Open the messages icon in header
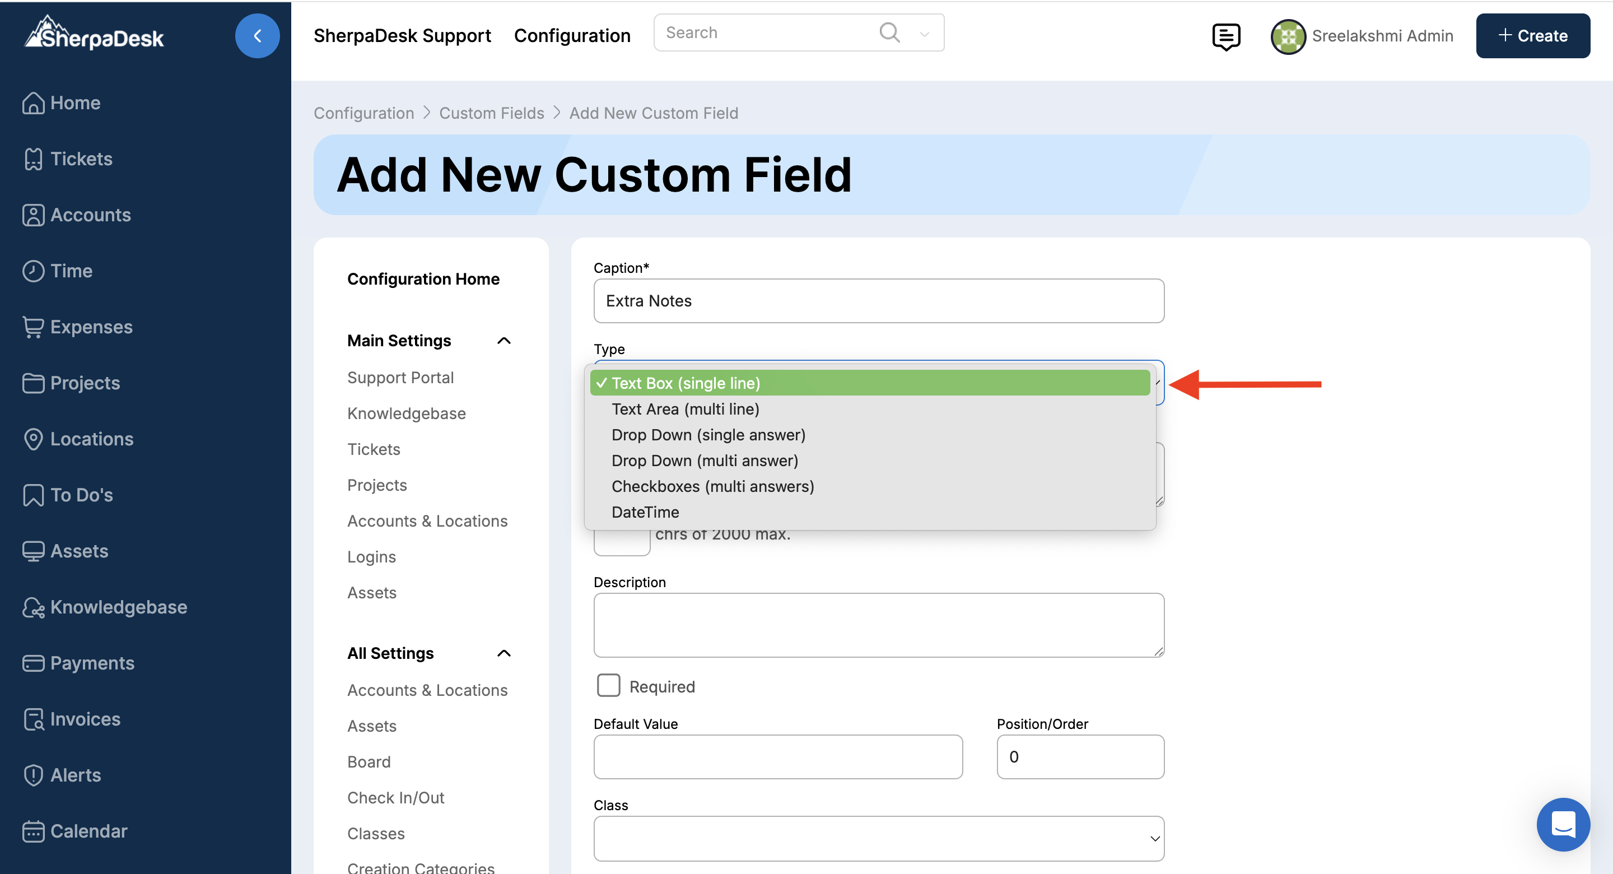The width and height of the screenshot is (1613, 874). point(1225,36)
